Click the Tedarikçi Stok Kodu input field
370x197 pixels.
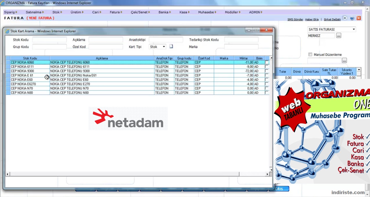[241, 40]
